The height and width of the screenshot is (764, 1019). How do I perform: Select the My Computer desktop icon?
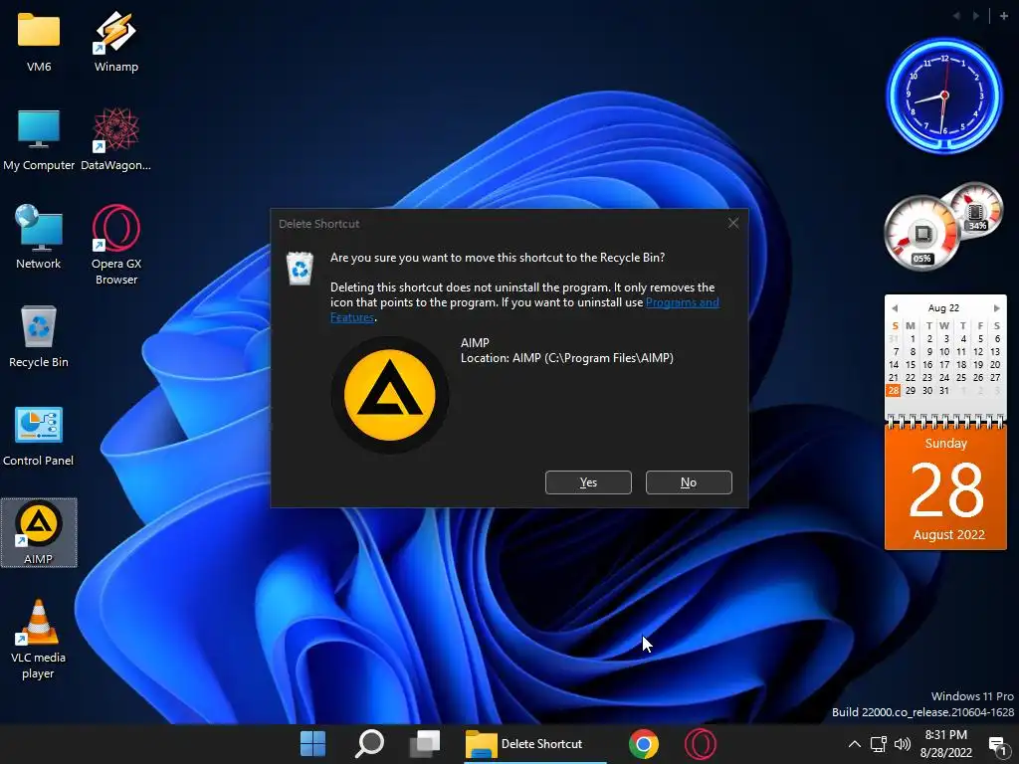pos(39,139)
